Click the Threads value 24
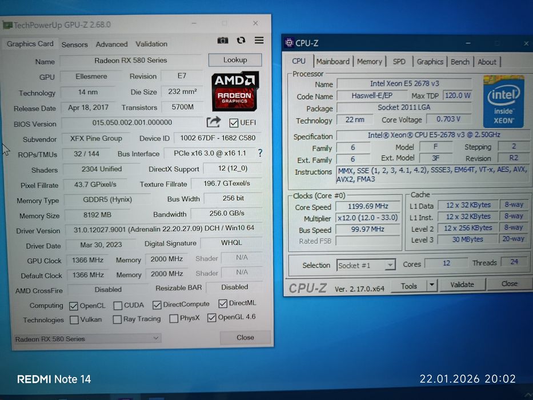This screenshot has height=400, width=533. 514,262
